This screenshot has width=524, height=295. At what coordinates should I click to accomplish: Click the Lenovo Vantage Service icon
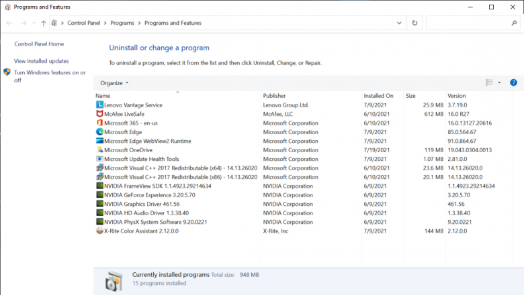[99, 105]
